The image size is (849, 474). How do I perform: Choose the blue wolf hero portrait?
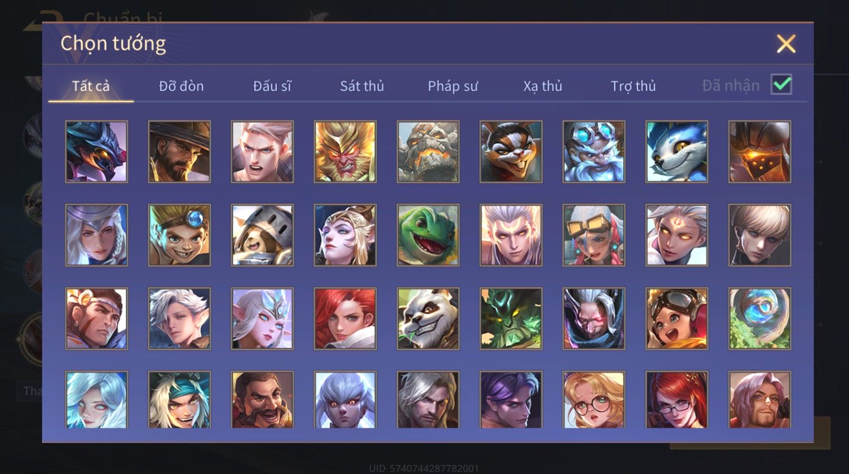pos(676,151)
